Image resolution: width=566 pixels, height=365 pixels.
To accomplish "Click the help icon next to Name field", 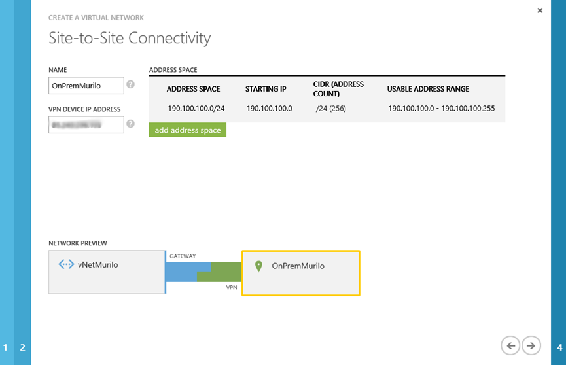I will coord(131,84).
